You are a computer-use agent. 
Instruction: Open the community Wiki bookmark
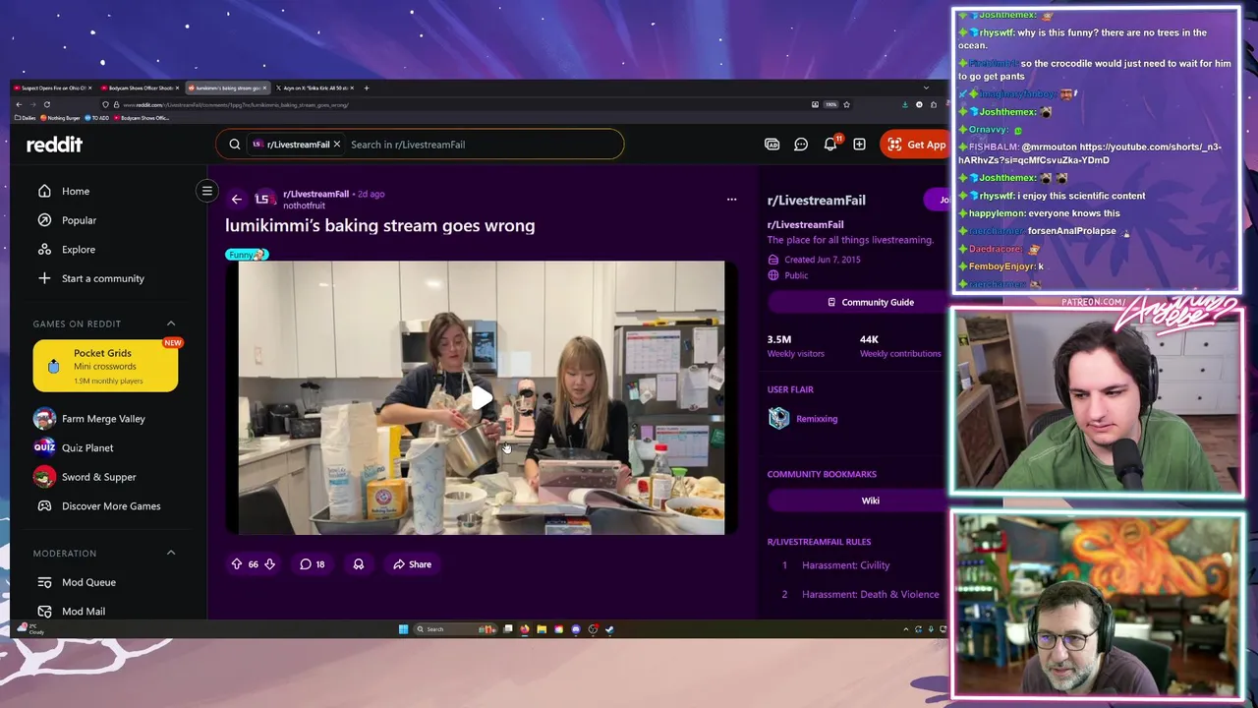(x=870, y=501)
